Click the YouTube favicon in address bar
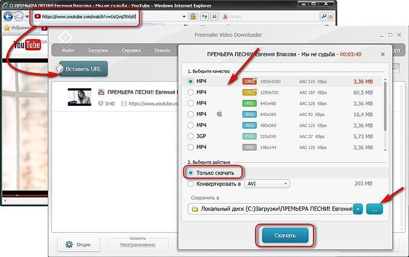 click(37, 16)
